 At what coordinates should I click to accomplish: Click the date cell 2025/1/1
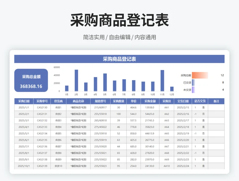(x=24, y=107)
